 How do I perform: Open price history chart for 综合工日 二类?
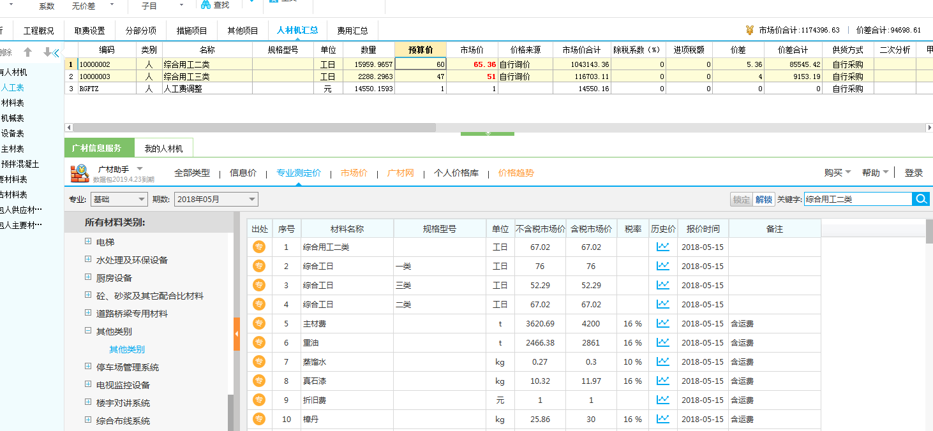tap(663, 304)
